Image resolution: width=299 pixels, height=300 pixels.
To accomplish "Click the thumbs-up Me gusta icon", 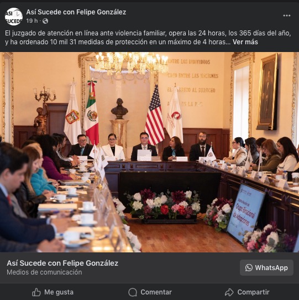I will click(36, 292).
